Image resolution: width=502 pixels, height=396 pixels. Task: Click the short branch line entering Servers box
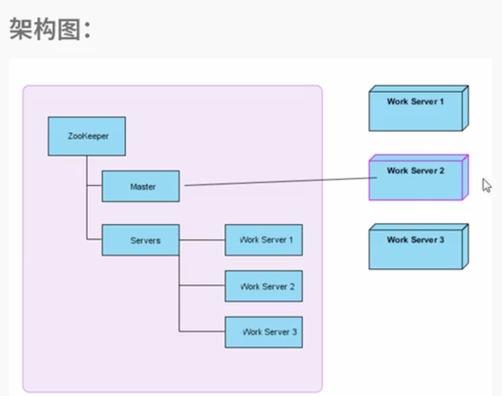click(x=94, y=240)
